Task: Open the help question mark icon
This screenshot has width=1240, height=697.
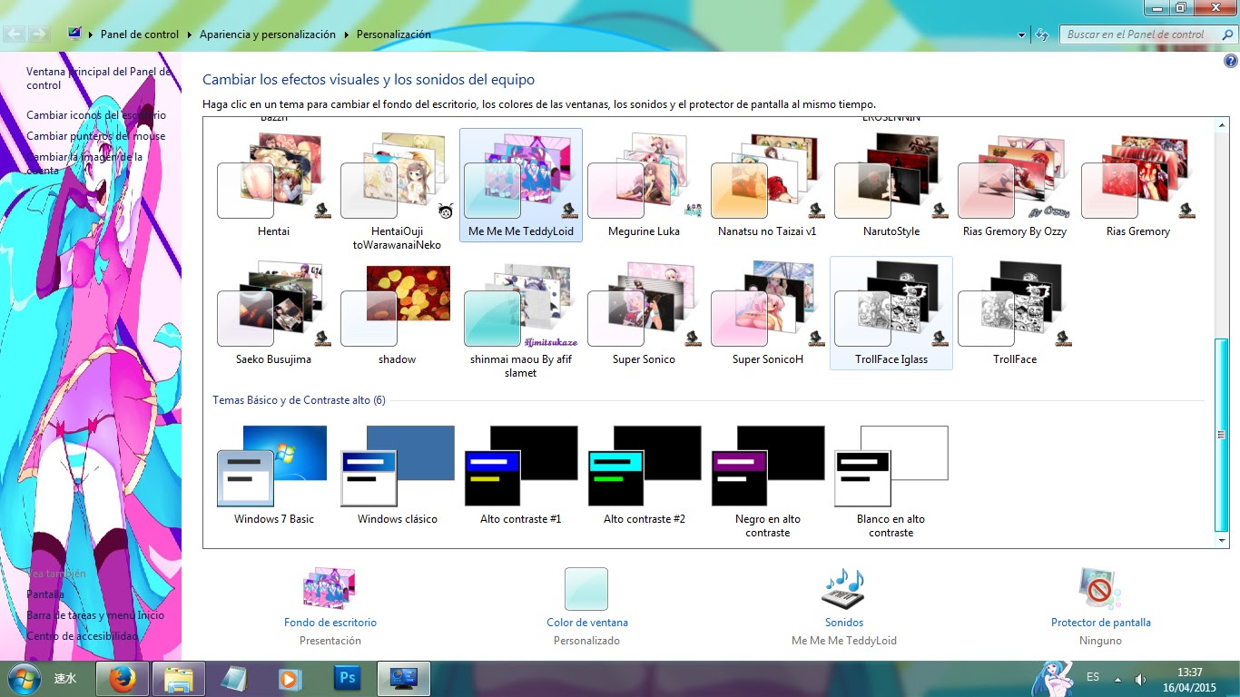Action: tap(1230, 62)
